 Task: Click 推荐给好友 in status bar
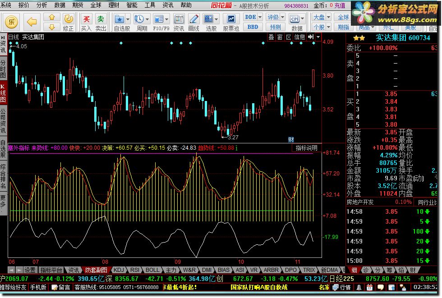click(x=13, y=287)
